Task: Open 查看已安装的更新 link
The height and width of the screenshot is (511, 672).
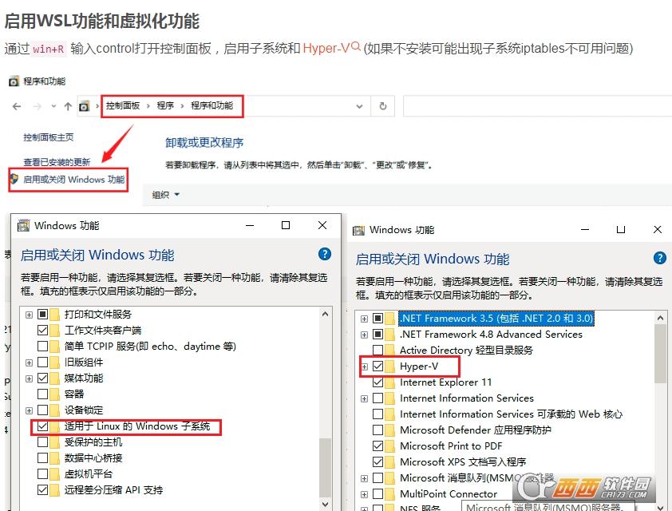Action: 57,162
